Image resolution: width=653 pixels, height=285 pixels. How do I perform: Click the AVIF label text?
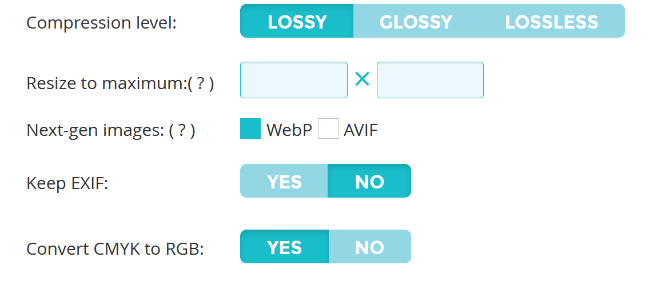[361, 131]
